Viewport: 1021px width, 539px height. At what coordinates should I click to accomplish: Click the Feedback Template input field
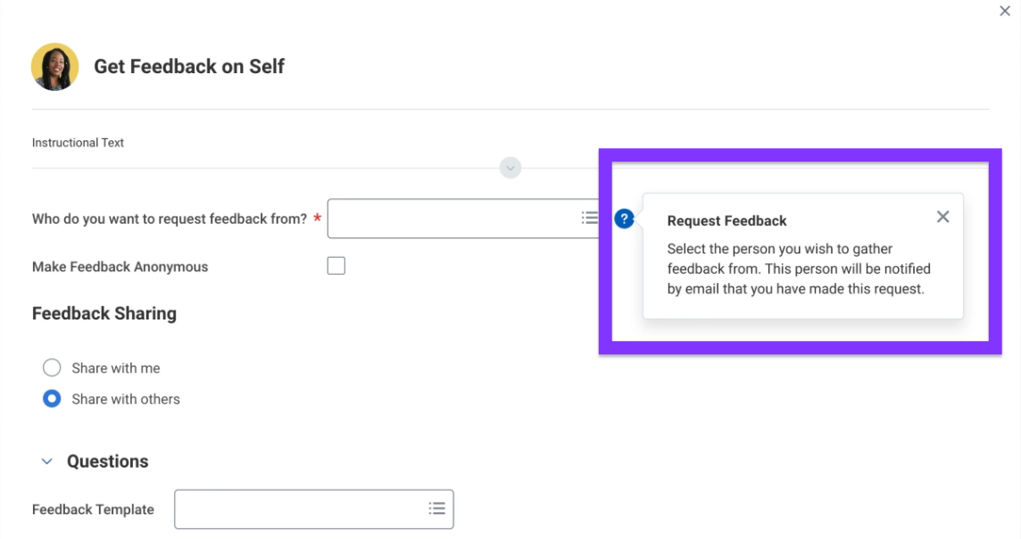pos(299,509)
